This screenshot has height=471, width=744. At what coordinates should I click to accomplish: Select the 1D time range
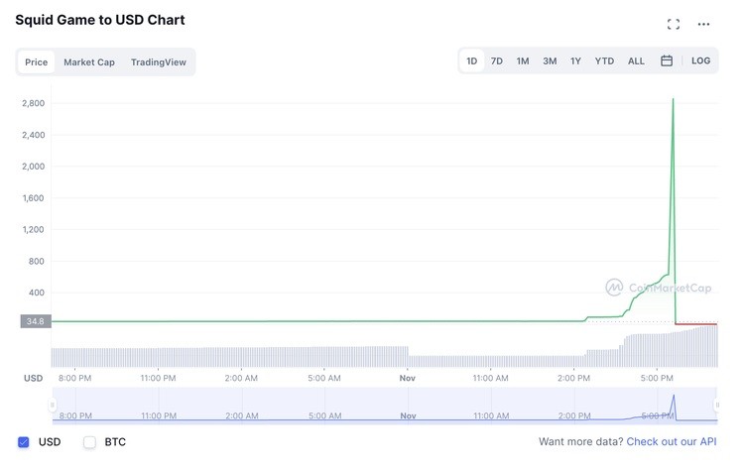coord(471,60)
